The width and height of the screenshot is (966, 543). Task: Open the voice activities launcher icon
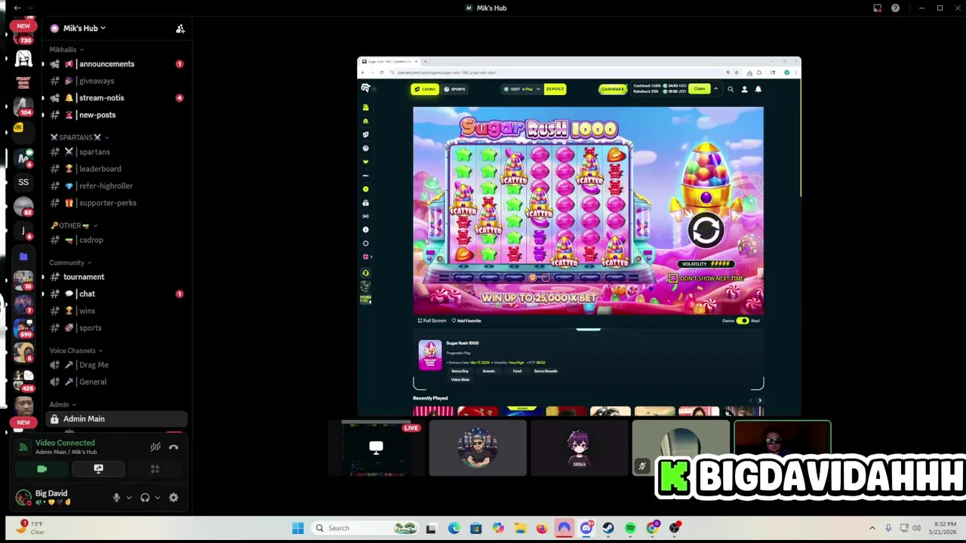click(x=155, y=469)
